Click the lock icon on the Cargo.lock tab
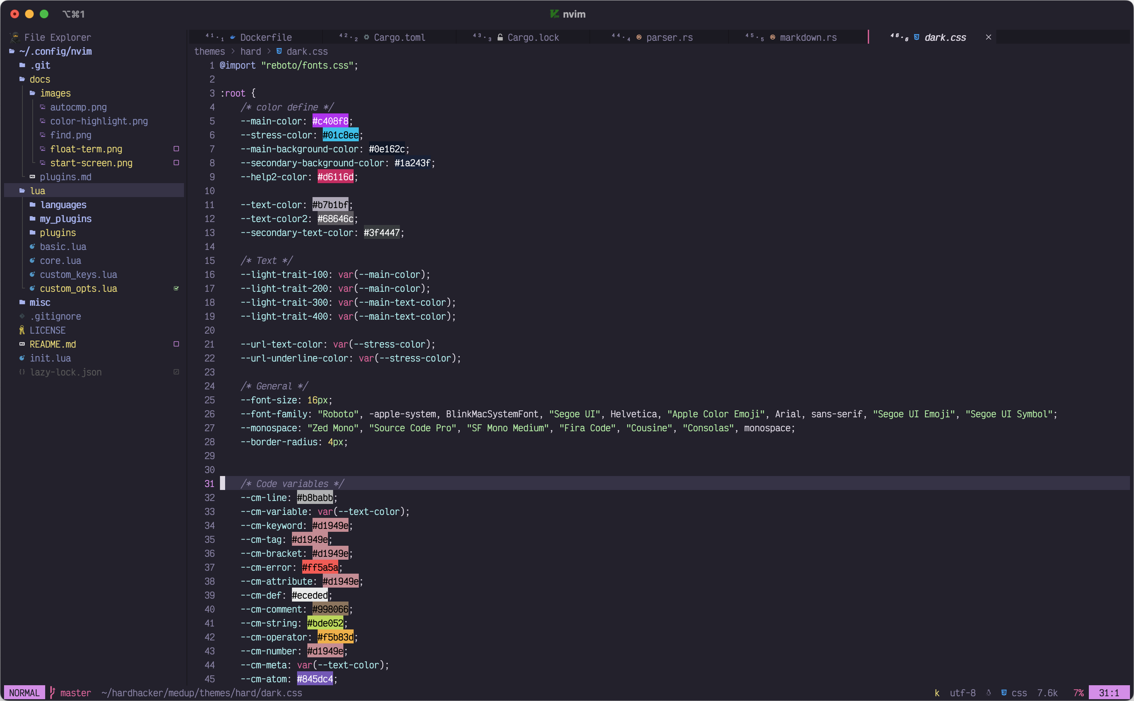The width and height of the screenshot is (1134, 701). pos(500,37)
